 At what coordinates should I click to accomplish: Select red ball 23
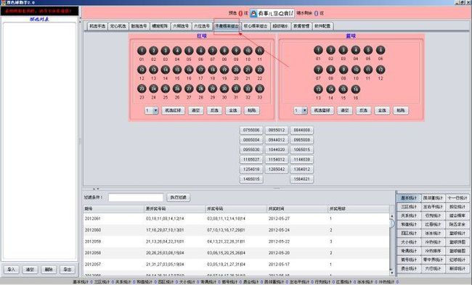[142, 88]
